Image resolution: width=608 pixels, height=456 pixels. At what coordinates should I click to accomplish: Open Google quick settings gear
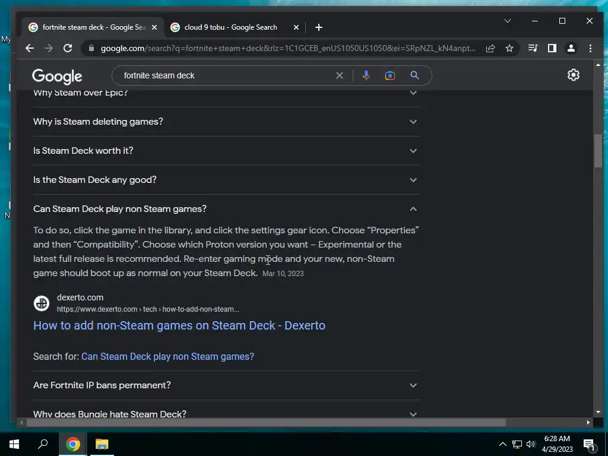pos(574,75)
